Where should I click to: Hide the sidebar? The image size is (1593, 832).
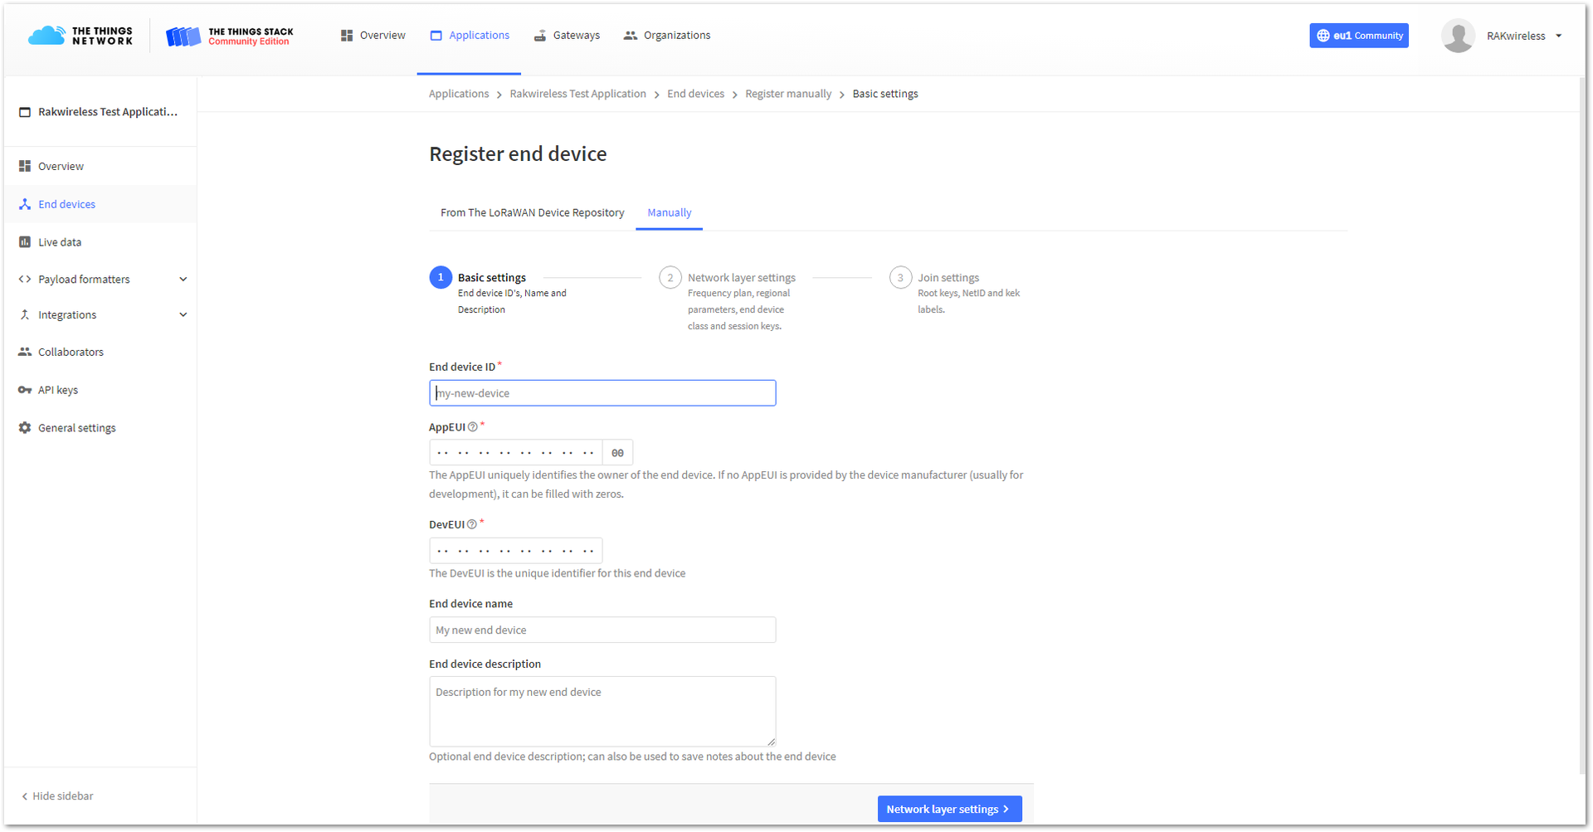point(57,796)
